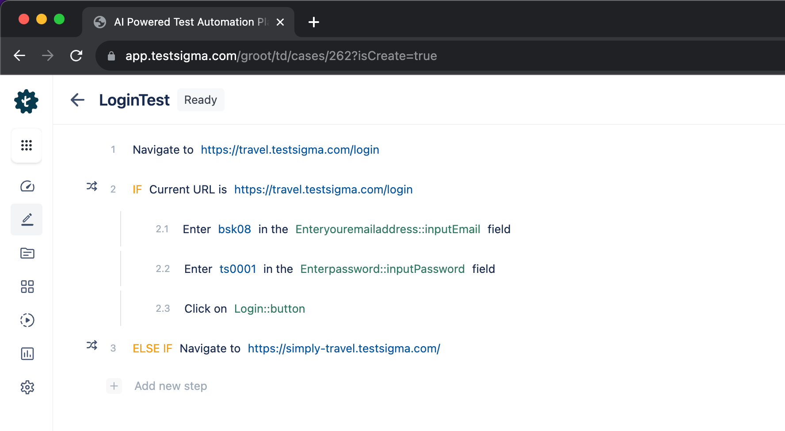Click the macOS yellow minimize button
The image size is (785, 431).
pos(42,19)
